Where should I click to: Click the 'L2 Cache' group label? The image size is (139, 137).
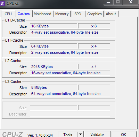point(13,61)
